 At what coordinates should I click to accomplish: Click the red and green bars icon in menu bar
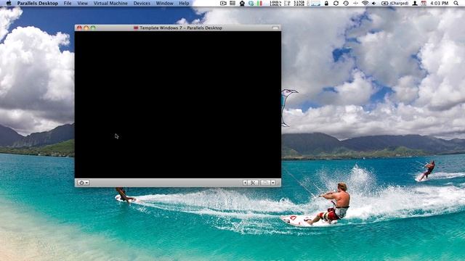(x=260, y=3)
